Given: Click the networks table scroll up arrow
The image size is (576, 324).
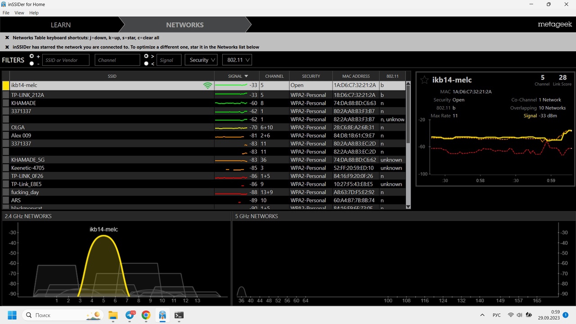Looking at the screenshot, I should click(409, 84).
